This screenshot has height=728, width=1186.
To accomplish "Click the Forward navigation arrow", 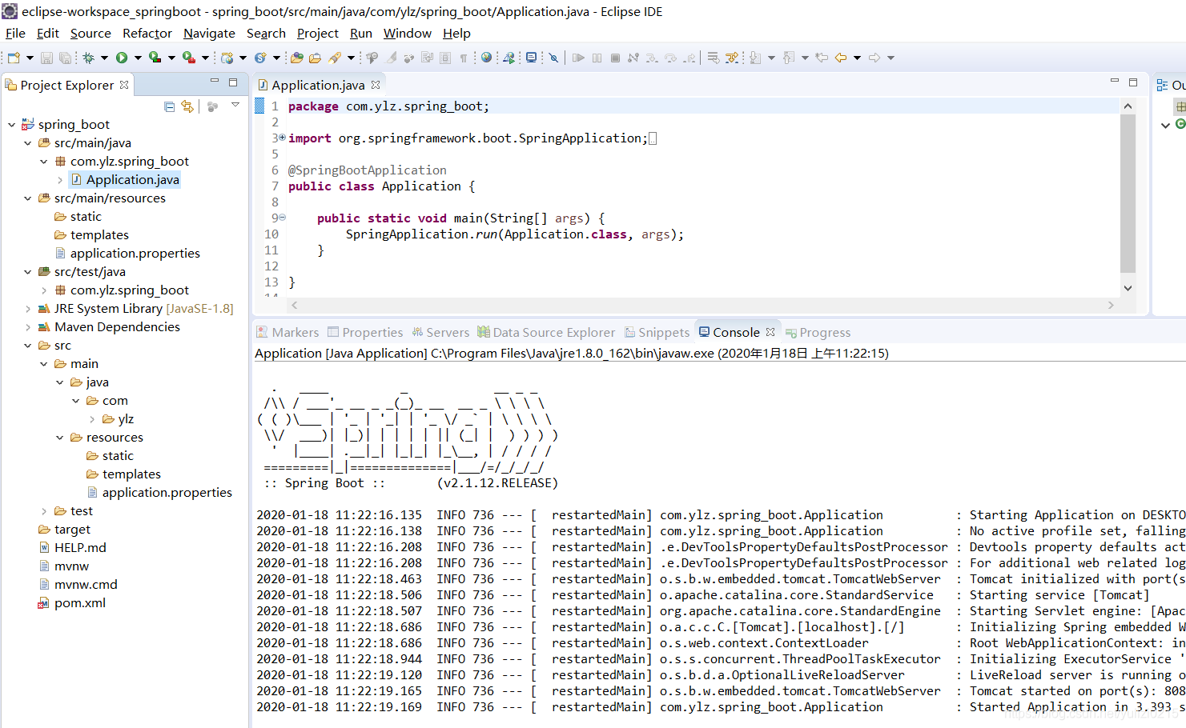I will tap(874, 58).
